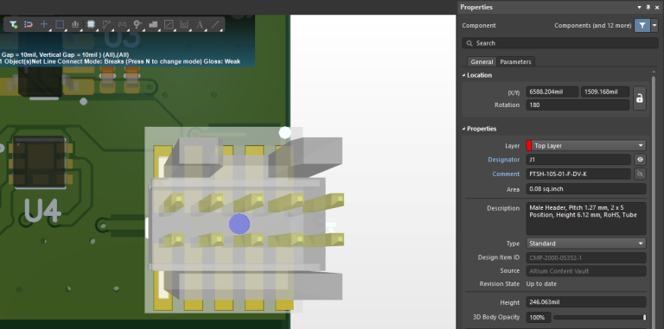
Task: Edit the Y location 1509.168mil field
Action: [604, 92]
